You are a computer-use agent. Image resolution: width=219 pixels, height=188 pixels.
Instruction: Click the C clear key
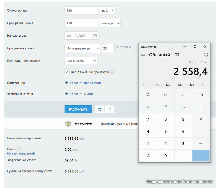pos(183,95)
